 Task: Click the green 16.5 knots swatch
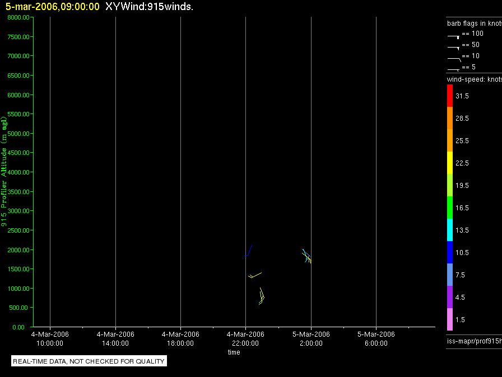[450, 208]
